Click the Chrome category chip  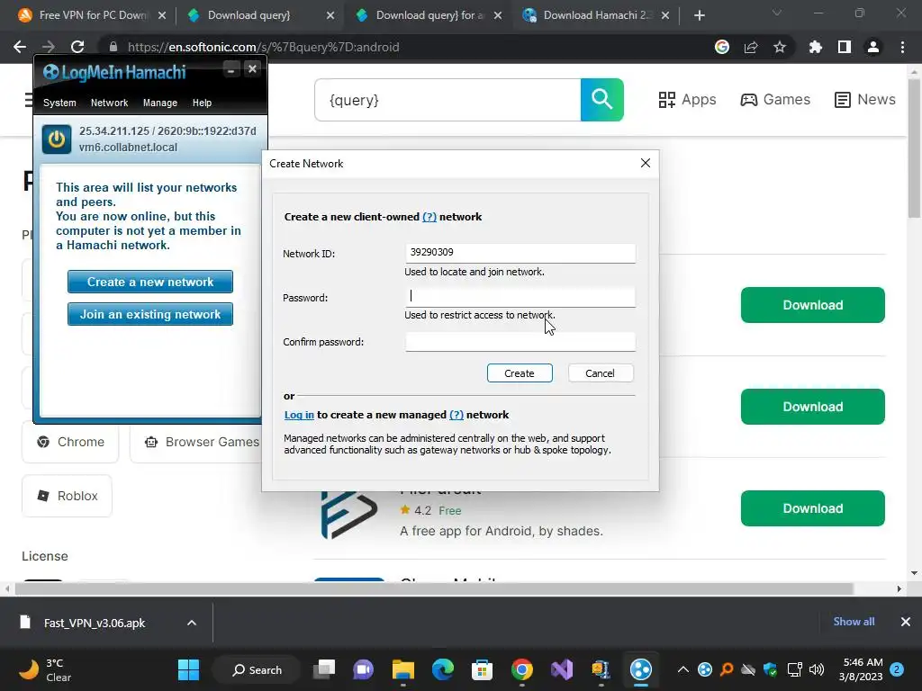70,442
